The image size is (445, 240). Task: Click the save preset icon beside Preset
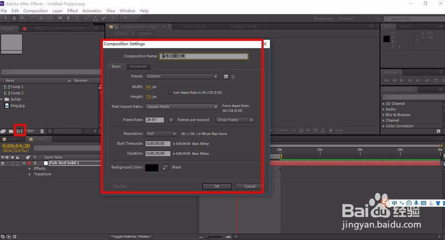(x=226, y=76)
